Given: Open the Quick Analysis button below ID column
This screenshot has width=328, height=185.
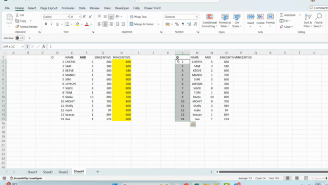Looking at the screenshot, I should (x=193, y=124).
